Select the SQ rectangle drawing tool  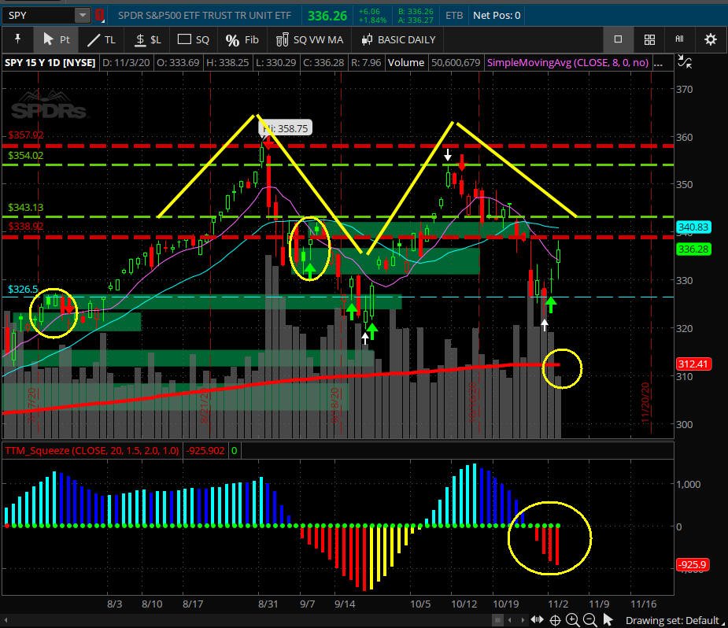pos(194,39)
